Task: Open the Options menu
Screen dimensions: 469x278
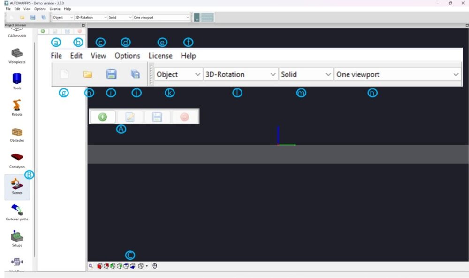Action: click(127, 55)
